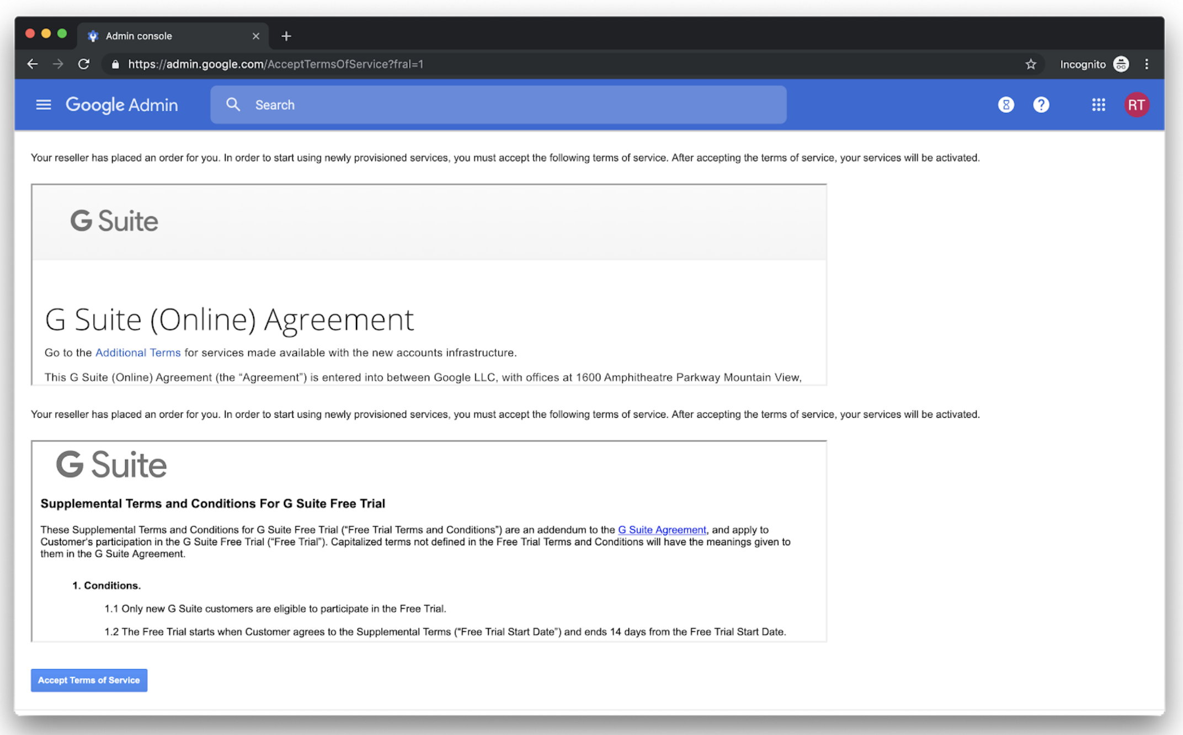Open the Google Admin hamburger main menu
Screen dimensions: 1183x735
pos(43,105)
